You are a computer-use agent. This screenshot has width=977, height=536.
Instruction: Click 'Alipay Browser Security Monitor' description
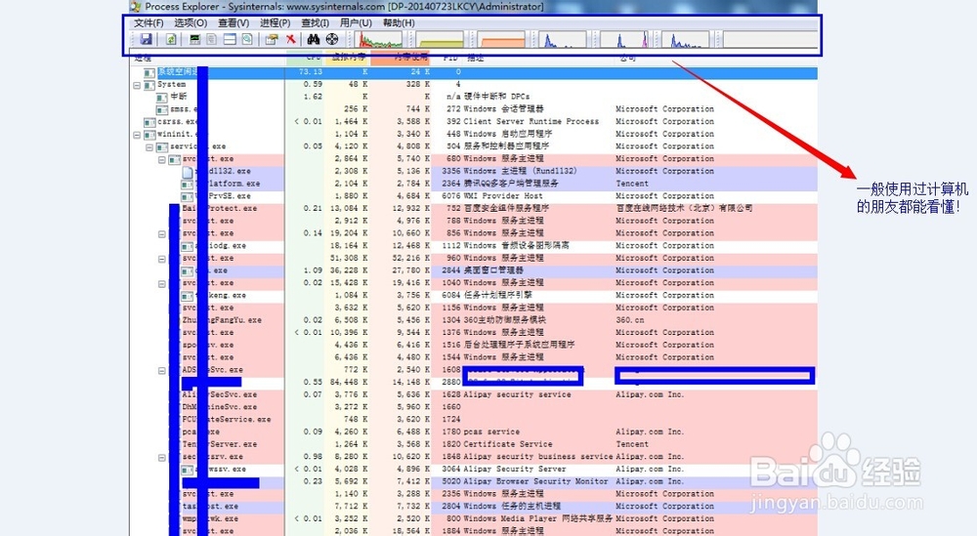point(535,482)
